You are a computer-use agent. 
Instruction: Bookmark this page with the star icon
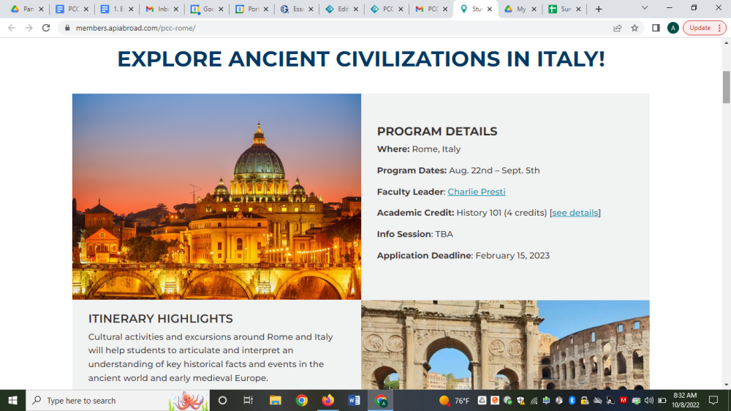(x=635, y=28)
